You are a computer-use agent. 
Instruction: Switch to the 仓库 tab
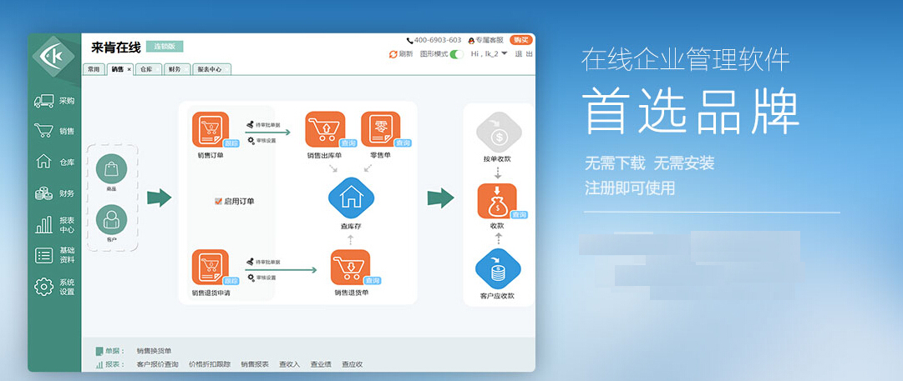147,69
